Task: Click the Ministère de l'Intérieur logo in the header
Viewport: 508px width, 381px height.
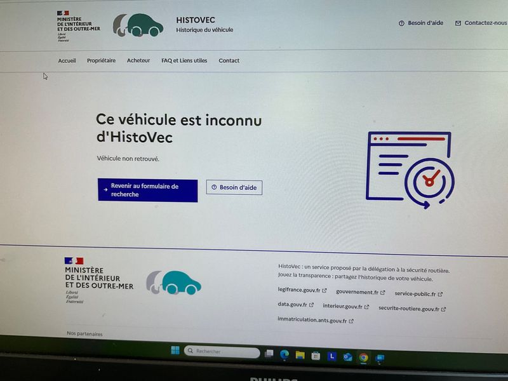Action: point(78,26)
